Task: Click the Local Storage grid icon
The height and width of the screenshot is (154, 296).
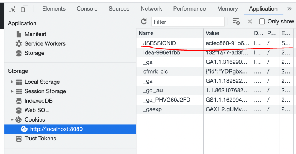Action: click(x=19, y=82)
